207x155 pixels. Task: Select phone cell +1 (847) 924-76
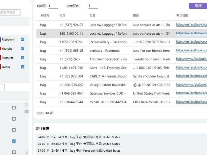click(x=71, y=25)
